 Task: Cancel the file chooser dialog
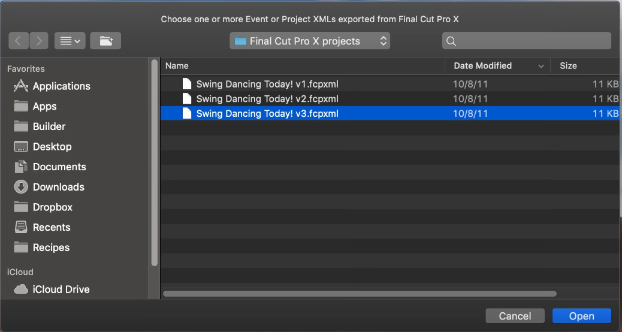coord(515,316)
